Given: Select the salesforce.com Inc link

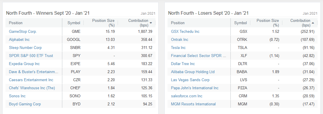Looking at the screenshot, I should 187,96.
